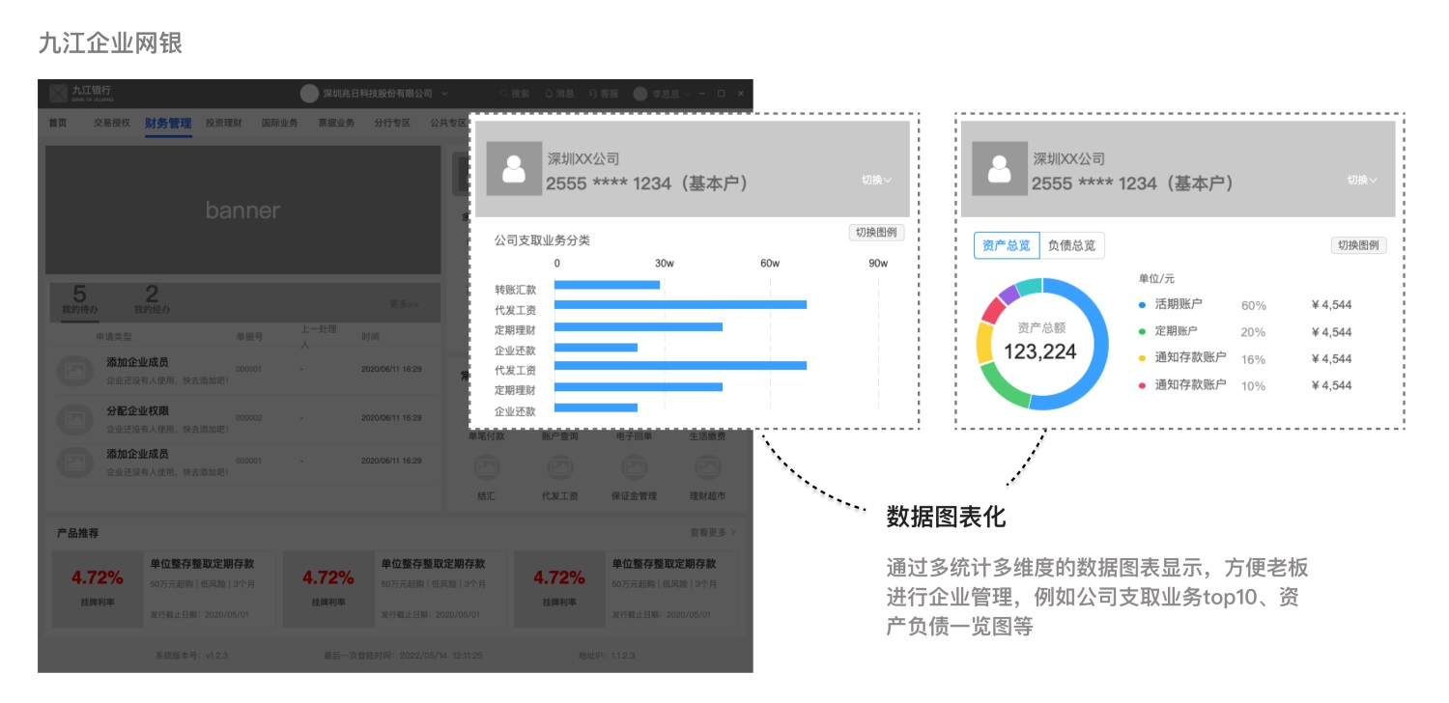The image size is (1449, 703).
Task: Click the 账户查询 shortcut label
Action: (x=559, y=436)
